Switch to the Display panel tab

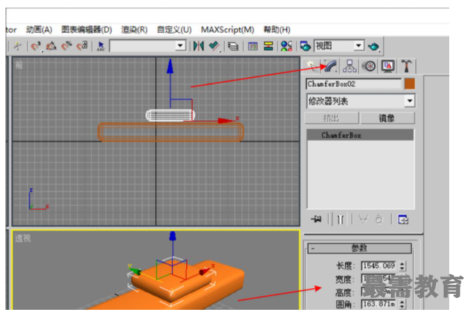pos(388,66)
